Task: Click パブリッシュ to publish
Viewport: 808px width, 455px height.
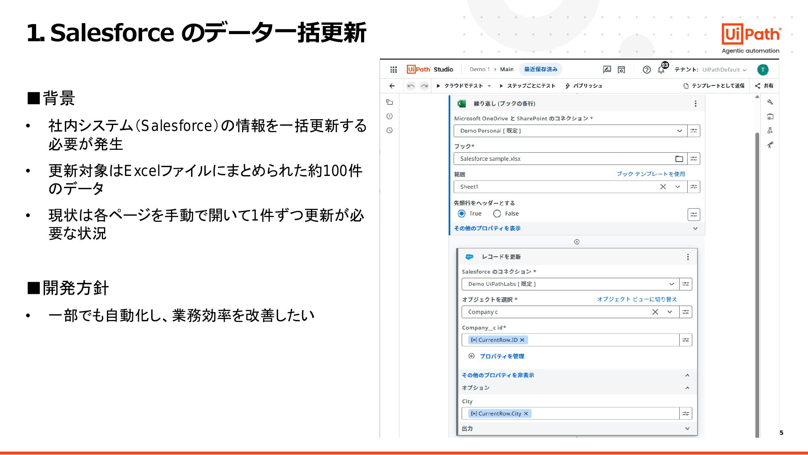Action: tap(583, 86)
